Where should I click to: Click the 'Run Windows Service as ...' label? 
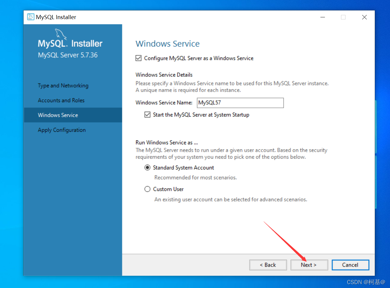(167, 143)
